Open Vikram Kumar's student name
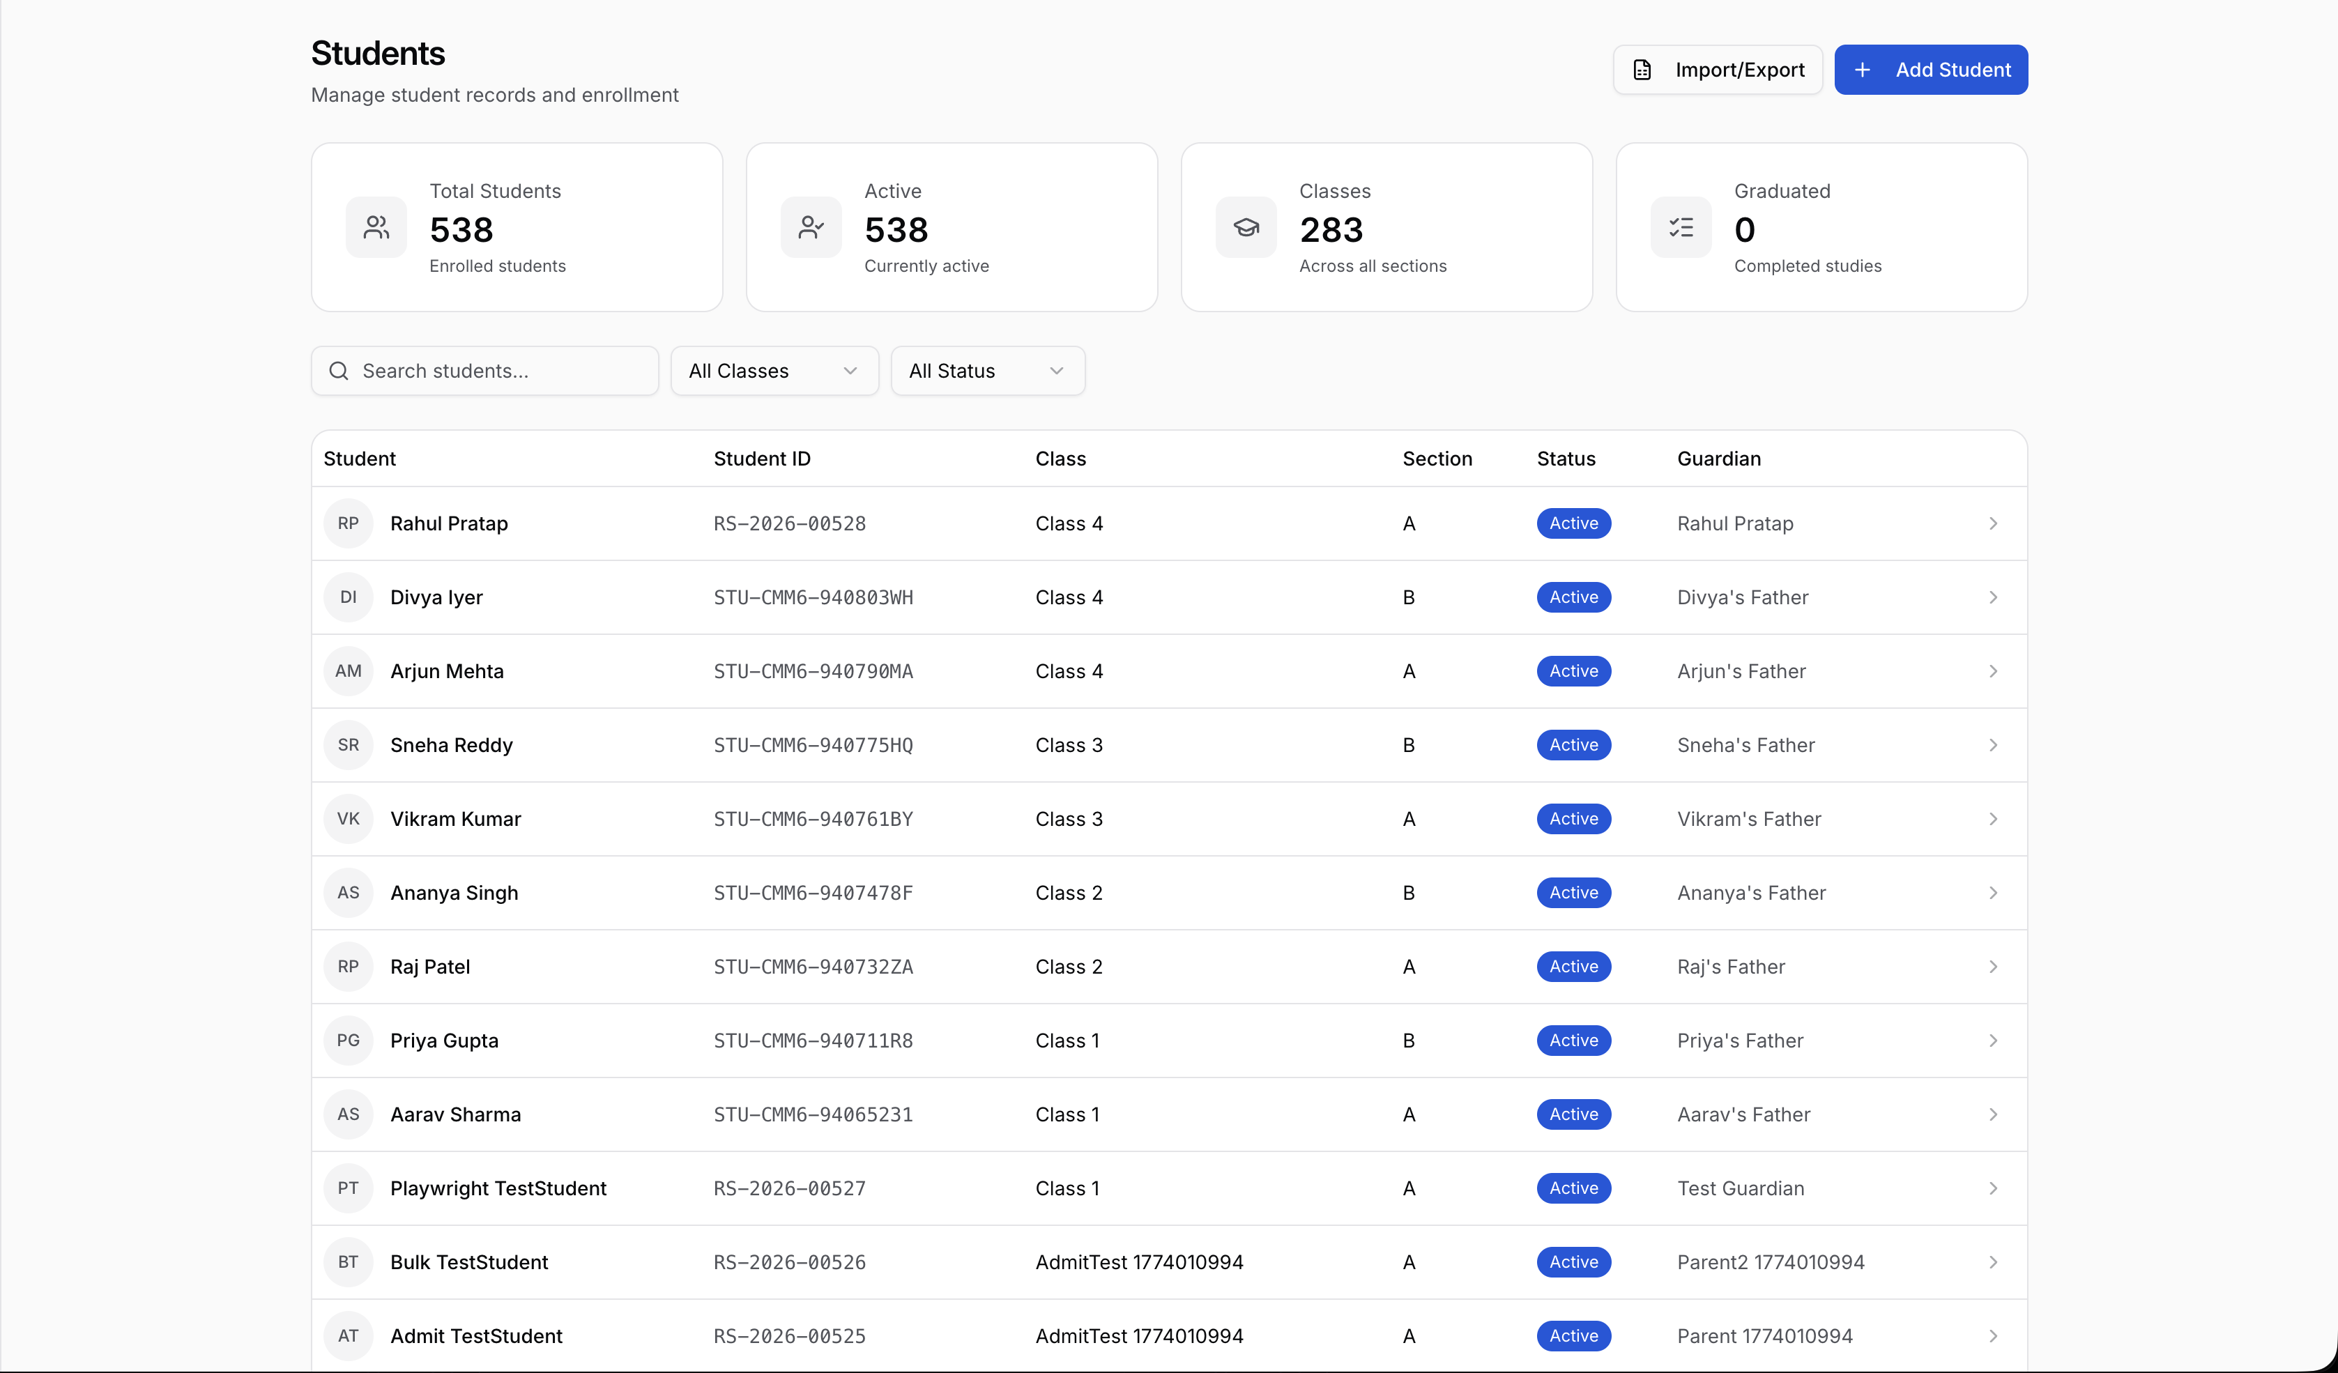 coord(455,819)
